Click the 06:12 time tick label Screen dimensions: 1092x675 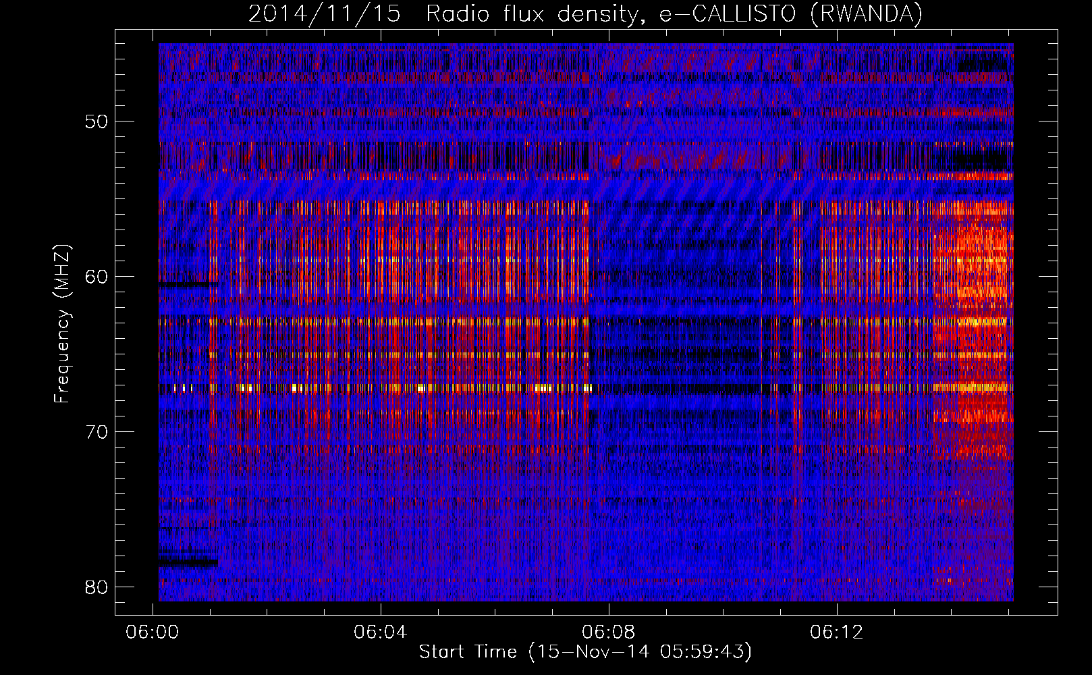point(837,632)
